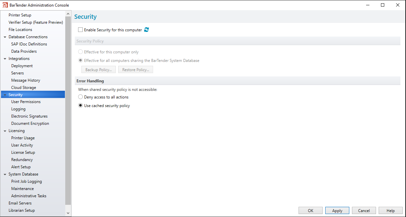Open Electronic Signatures page
This screenshot has width=406, height=217.
click(29, 116)
